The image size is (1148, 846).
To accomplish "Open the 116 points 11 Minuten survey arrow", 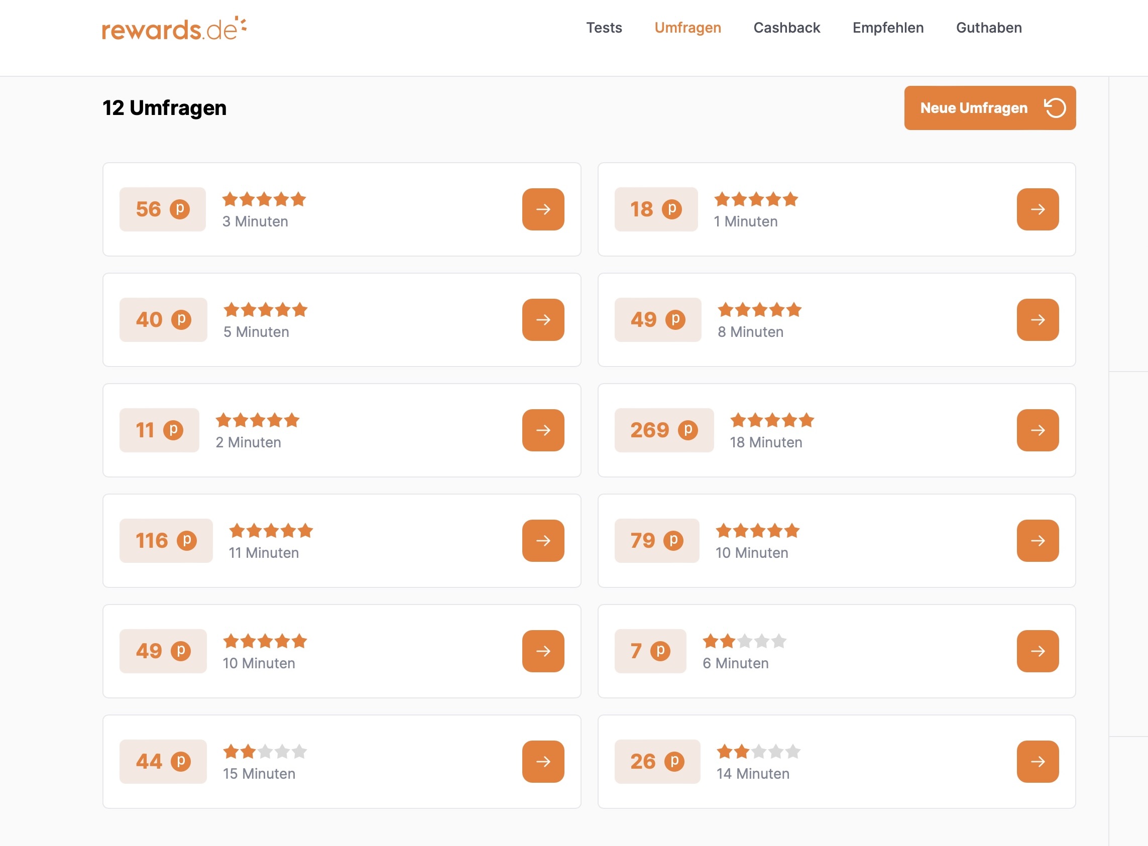I will 543,540.
